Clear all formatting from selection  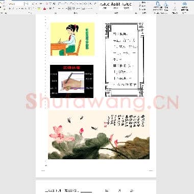(47, 4)
